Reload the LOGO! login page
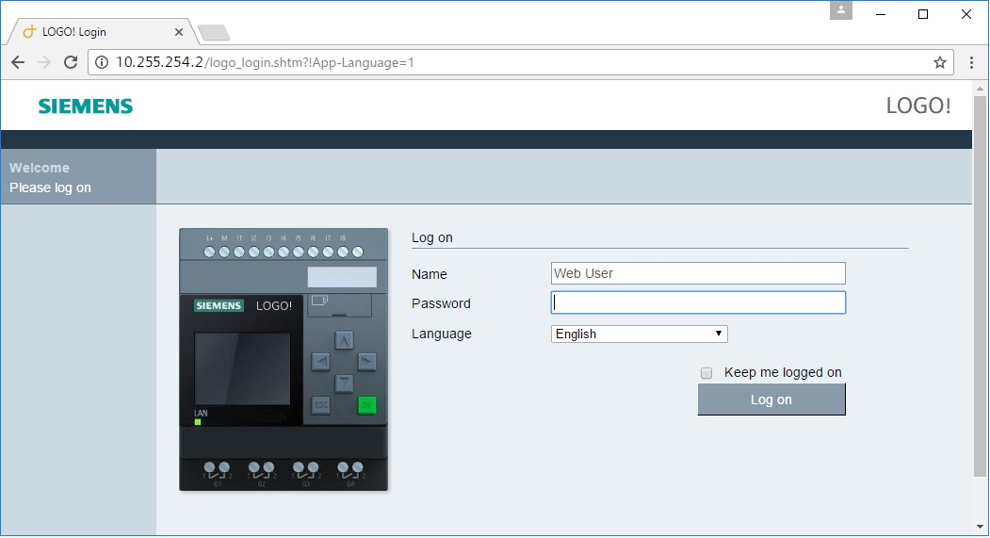The image size is (990, 538). [71, 62]
